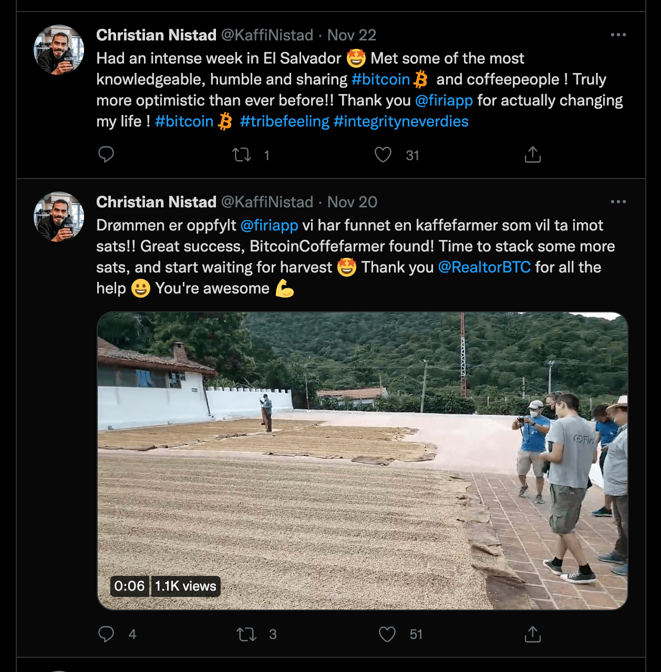Click Christian Nistad avatar on Nov 20 tweet
The width and height of the screenshot is (661, 672).
(x=59, y=217)
